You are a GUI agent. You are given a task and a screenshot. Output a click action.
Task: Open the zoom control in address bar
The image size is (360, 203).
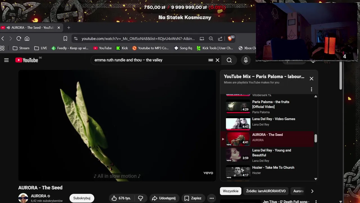(x=211, y=39)
